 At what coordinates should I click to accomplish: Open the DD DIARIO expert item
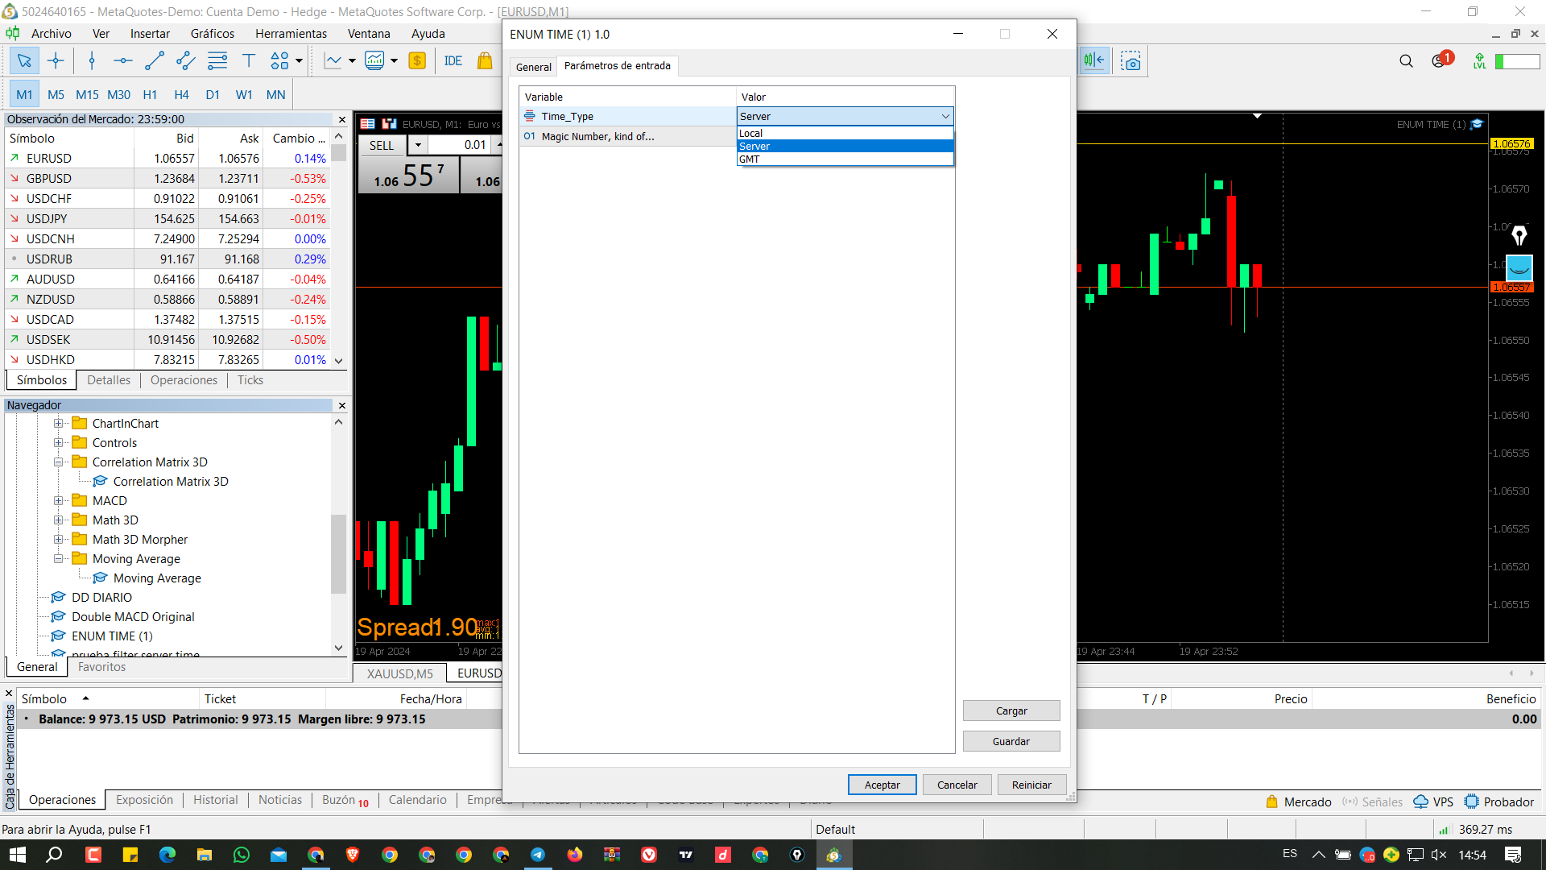click(x=101, y=597)
